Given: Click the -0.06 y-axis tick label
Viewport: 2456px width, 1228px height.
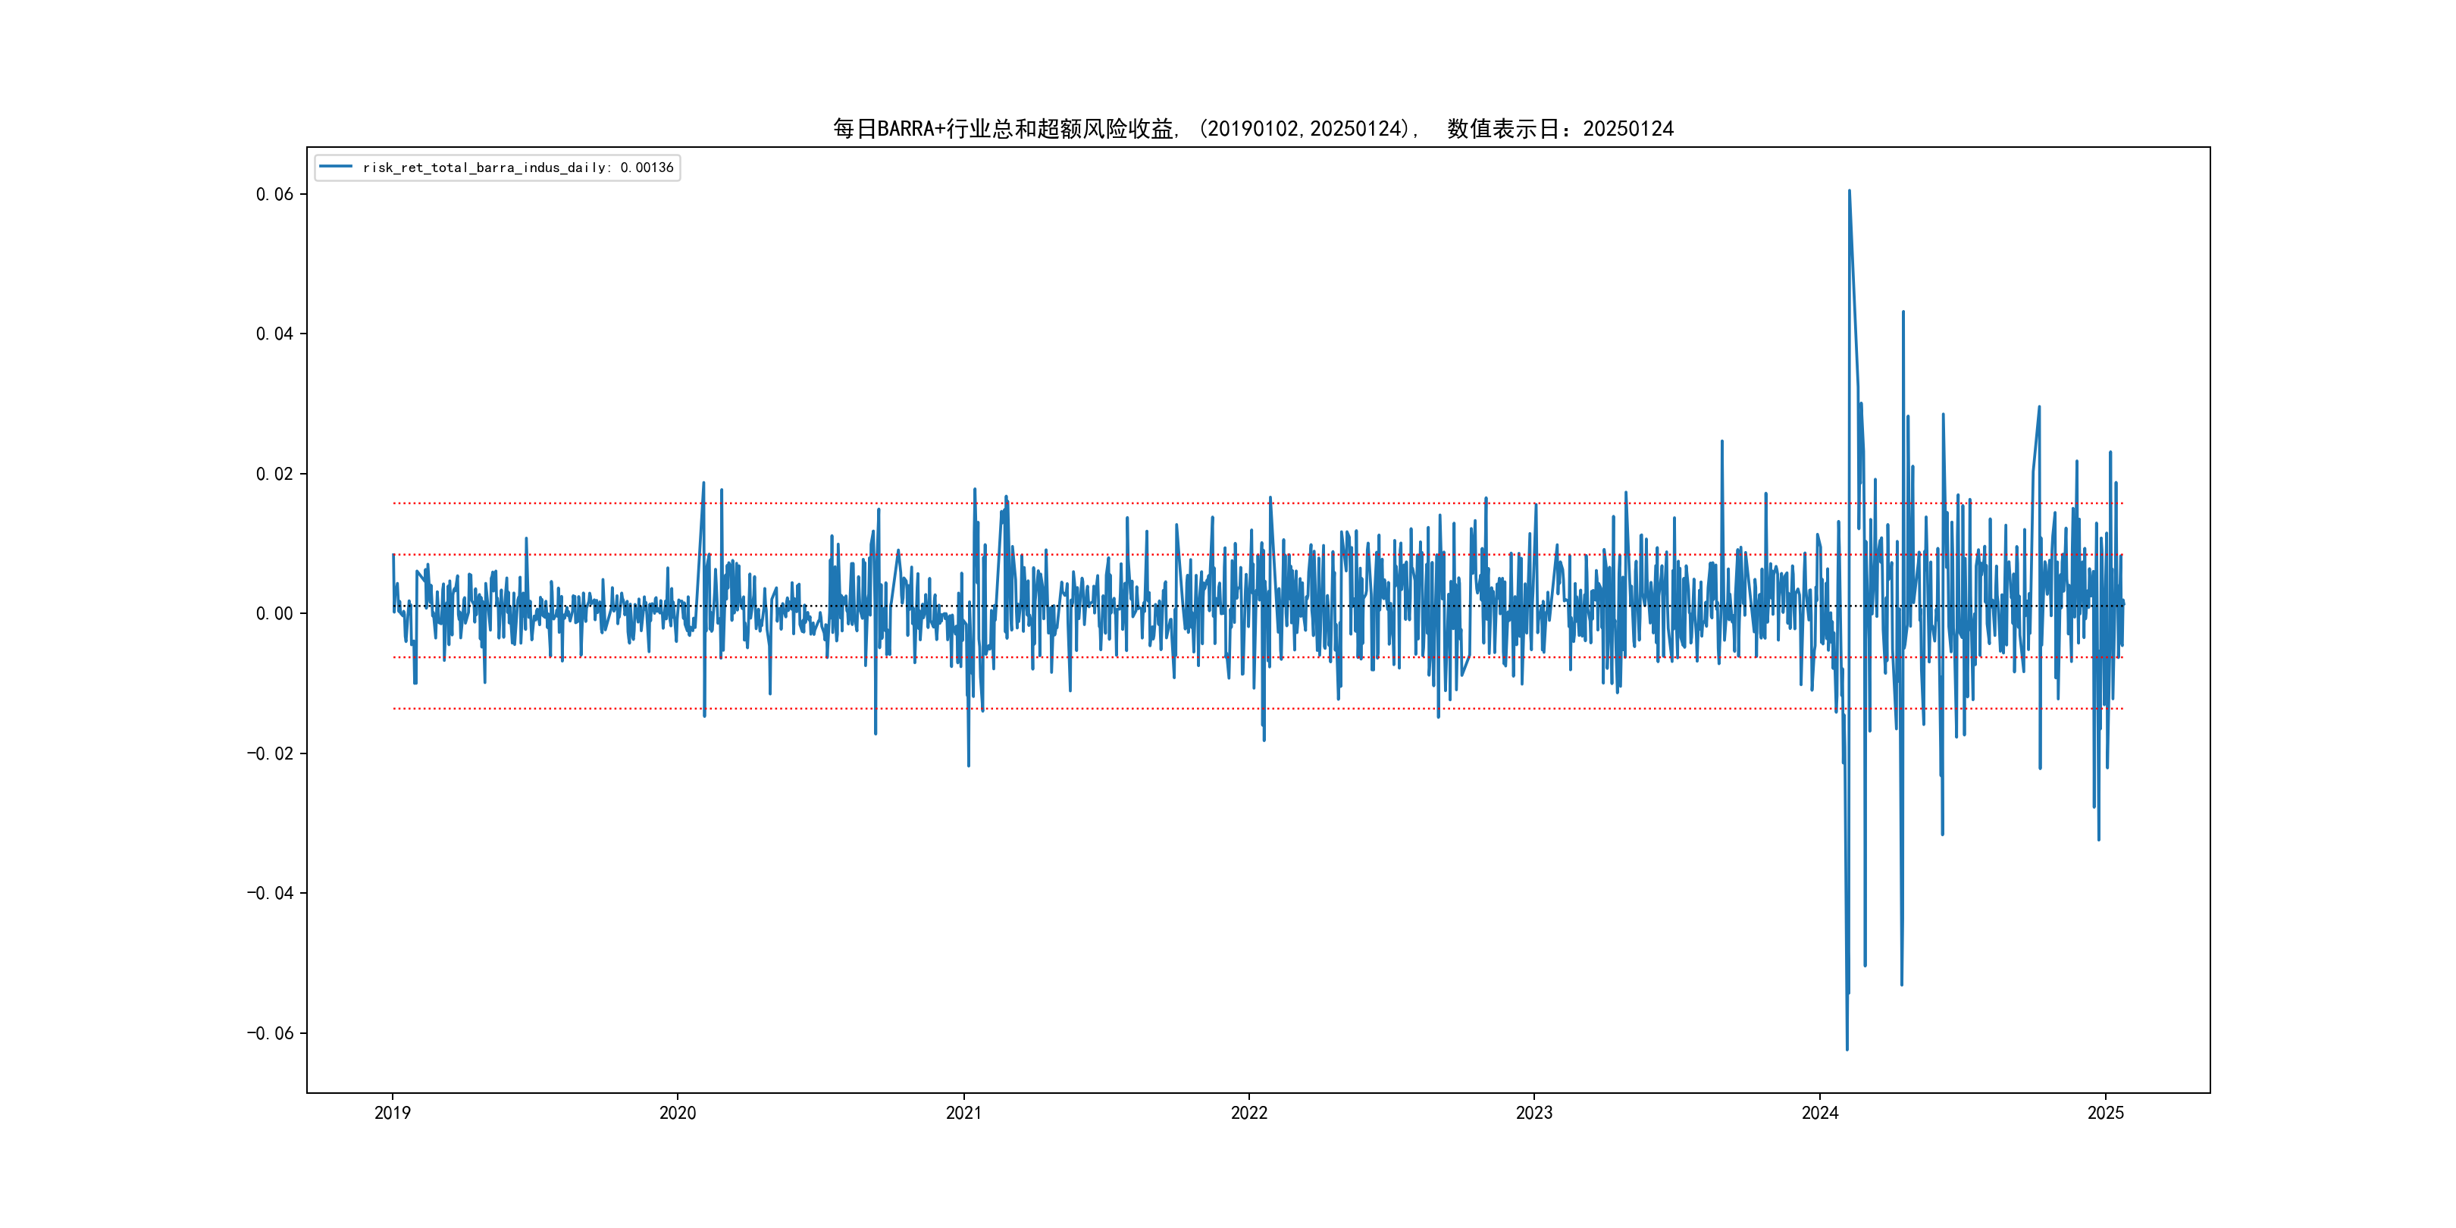Looking at the screenshot, I should click(x=271, y=1033).
